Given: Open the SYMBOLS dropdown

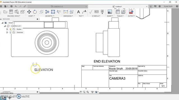Looking at the screenshot, I should (x=96, y=16).
